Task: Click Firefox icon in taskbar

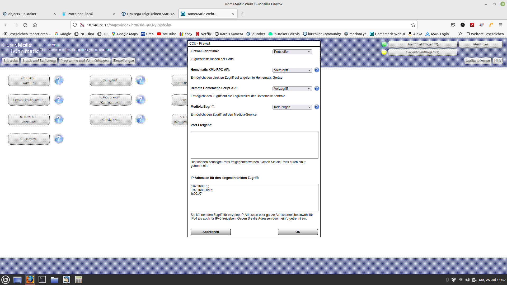Action: (30, 279)
